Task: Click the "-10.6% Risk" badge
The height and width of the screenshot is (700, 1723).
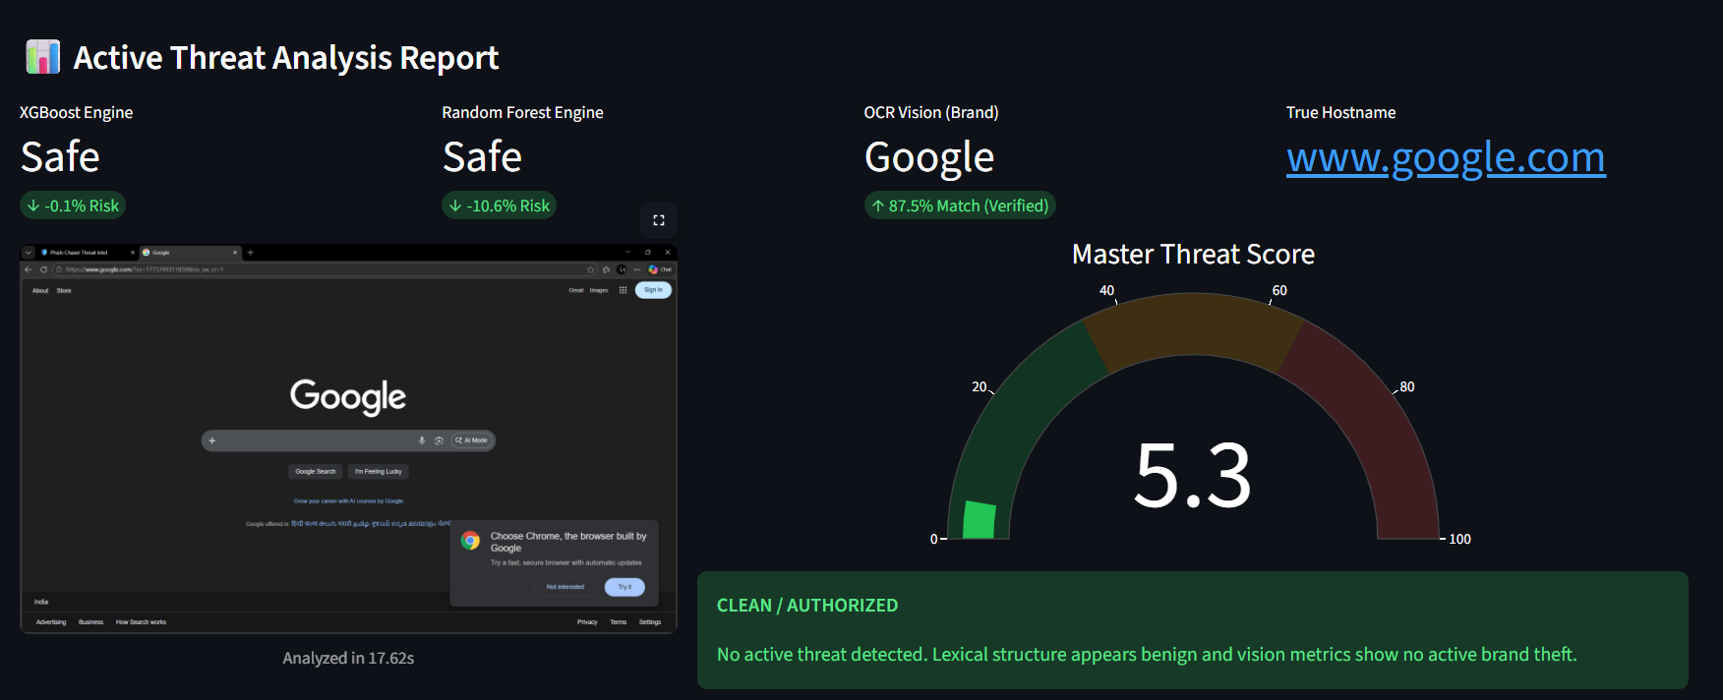Action: (x=500, y=205)
